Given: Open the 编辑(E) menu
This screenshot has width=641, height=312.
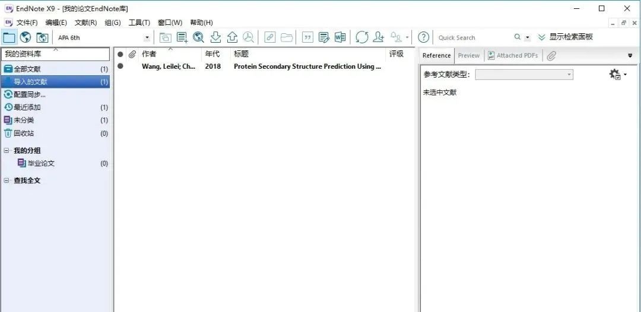Looking at the screenshot, I should click(56, 23).
